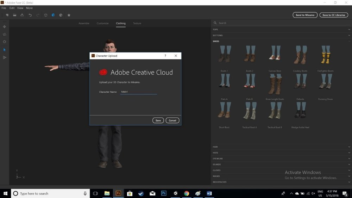The height and width of the screenshot is (198, 352).
Task: Click the Character Name input field
Action: click(x=138, y=92)
